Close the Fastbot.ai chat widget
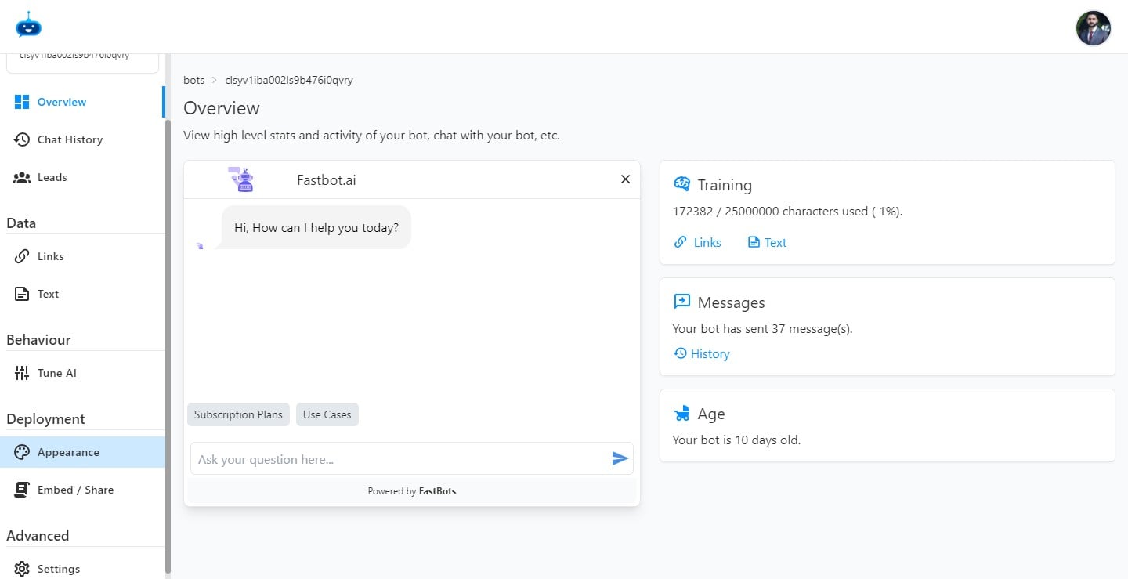Image resolution: width=1128 pixels, height=579 pixels. 625,179
